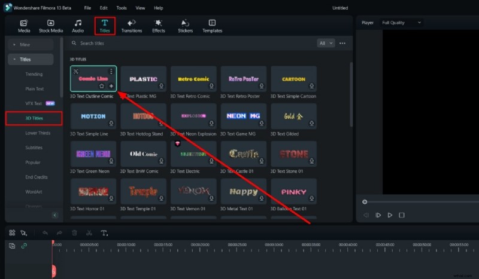The width and height of the screenshot is (479, 279).
Task: Open the Effects panel
Action: point(159,26)
